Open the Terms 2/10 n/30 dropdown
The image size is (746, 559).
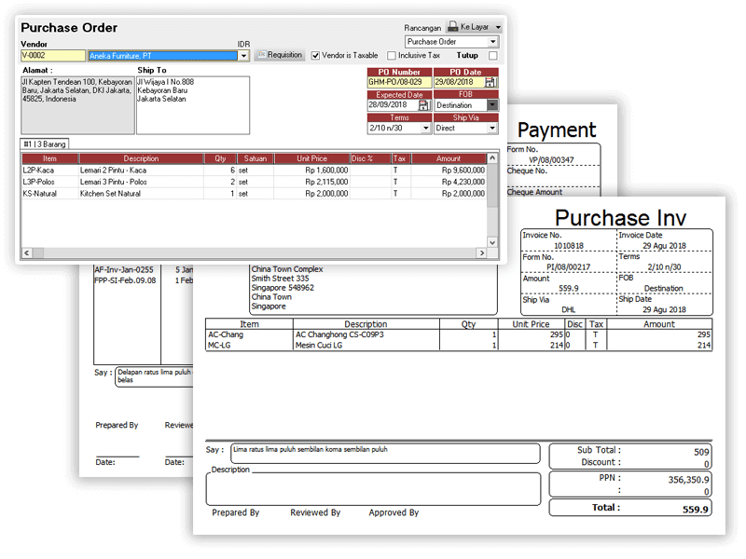tap(425, 129)
